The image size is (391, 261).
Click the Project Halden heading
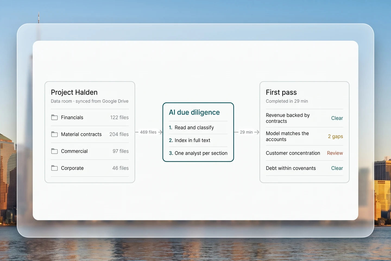[74, 92]
